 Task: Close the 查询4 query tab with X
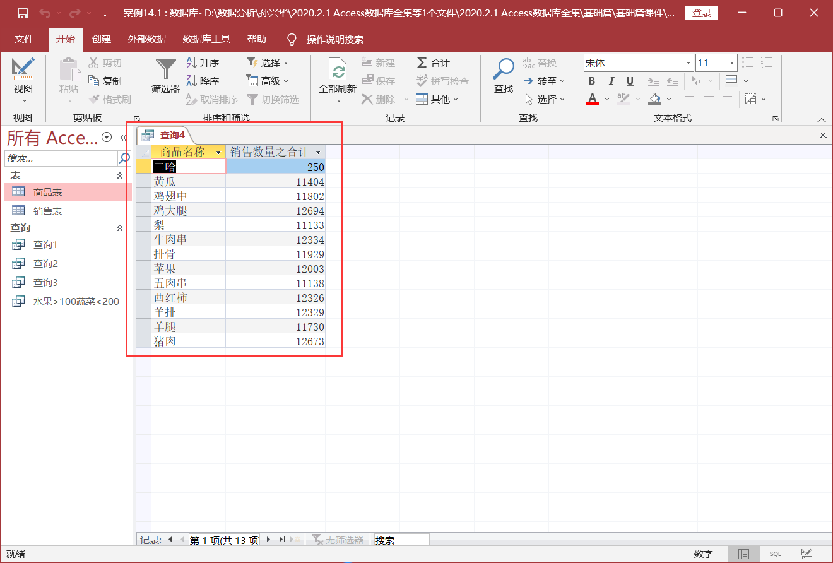(x=823, y=135)
